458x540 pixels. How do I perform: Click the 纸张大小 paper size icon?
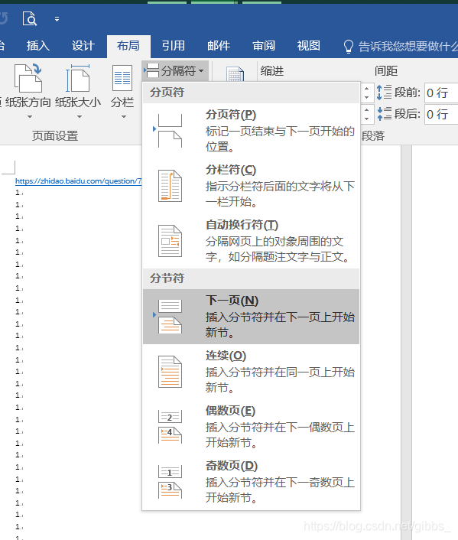(78, 77)
